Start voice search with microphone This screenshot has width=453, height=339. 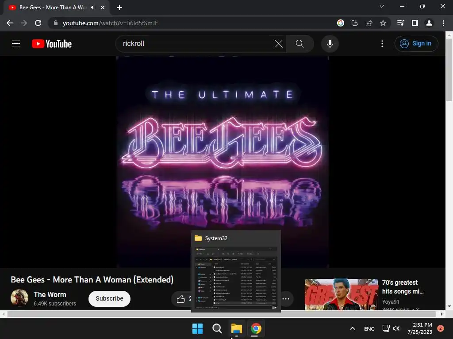330,44
